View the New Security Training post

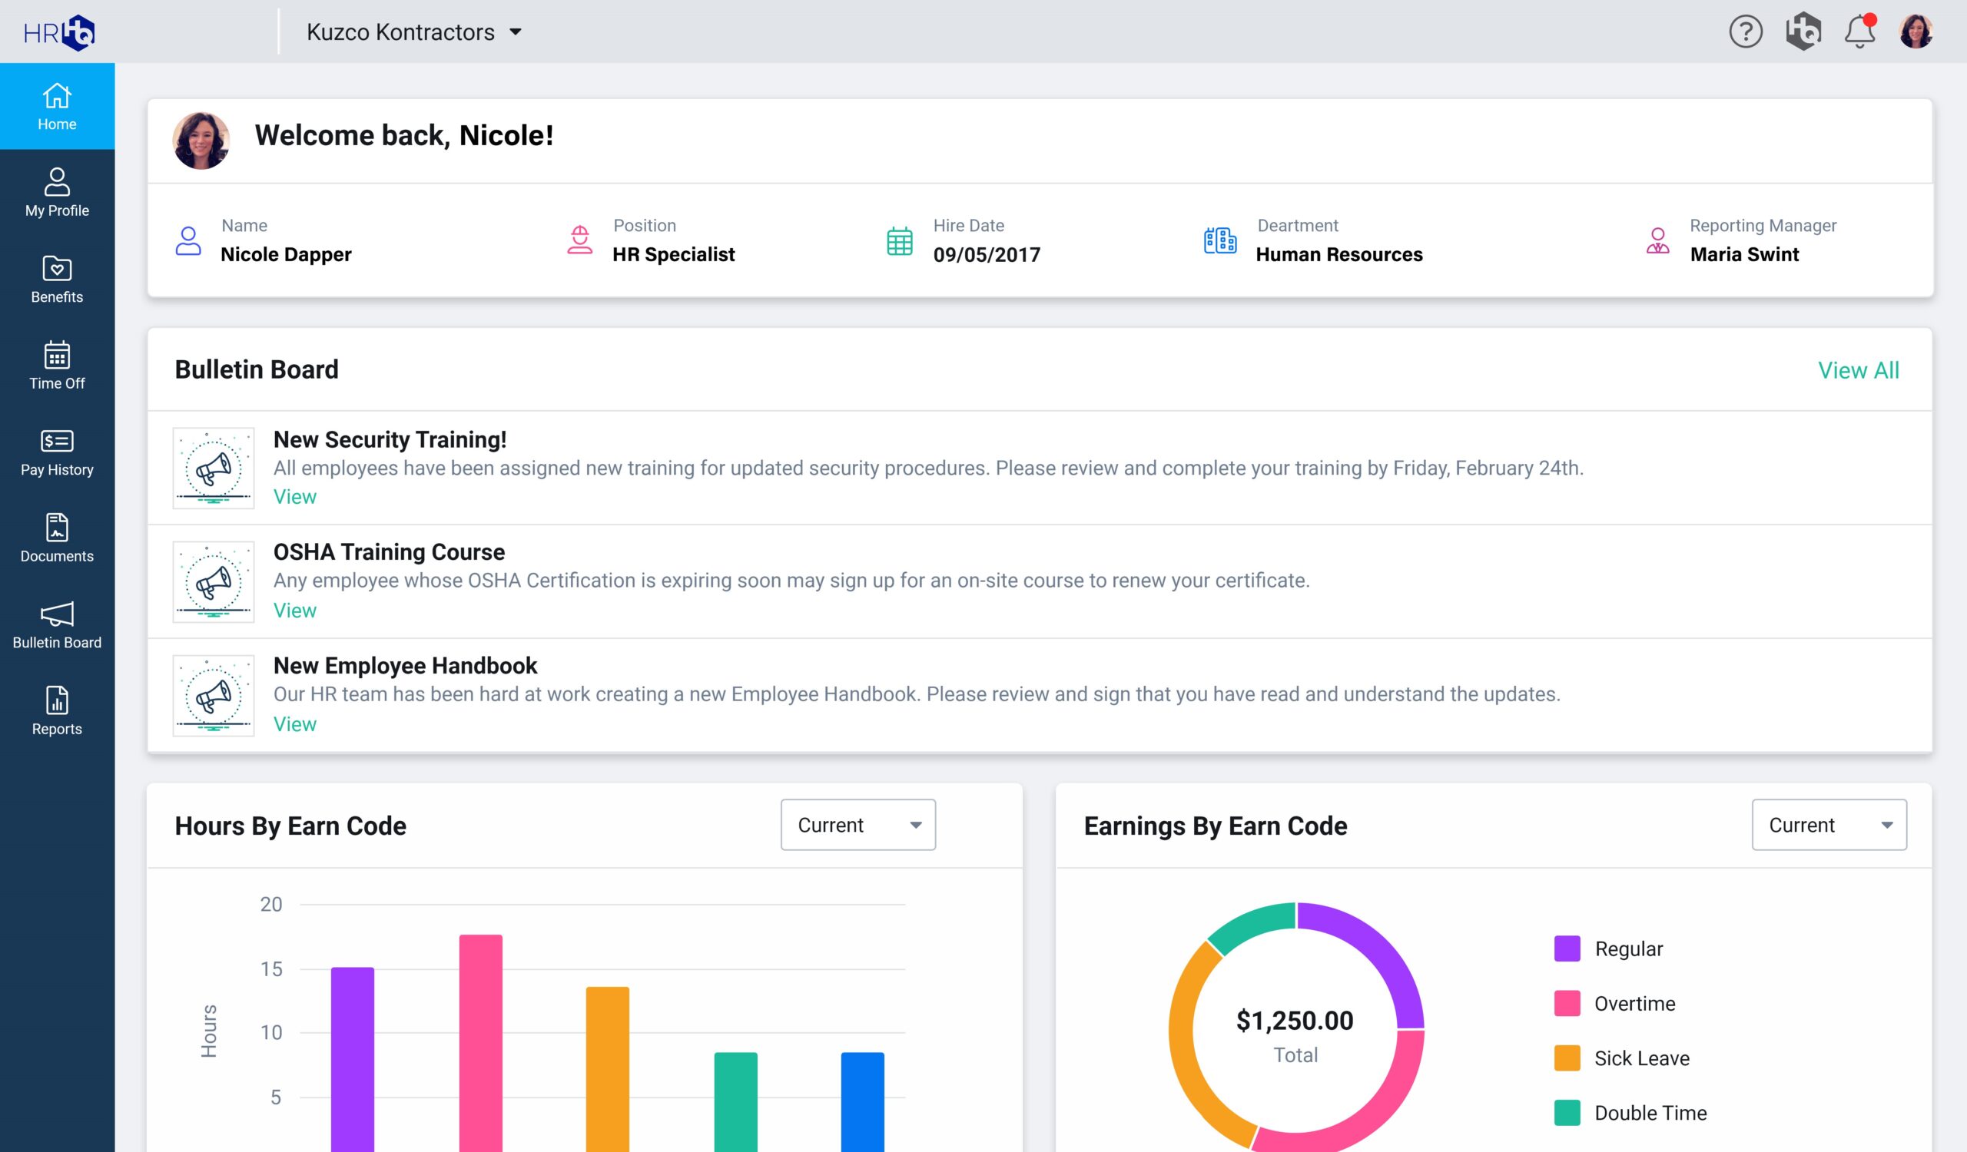pos(294,497)
